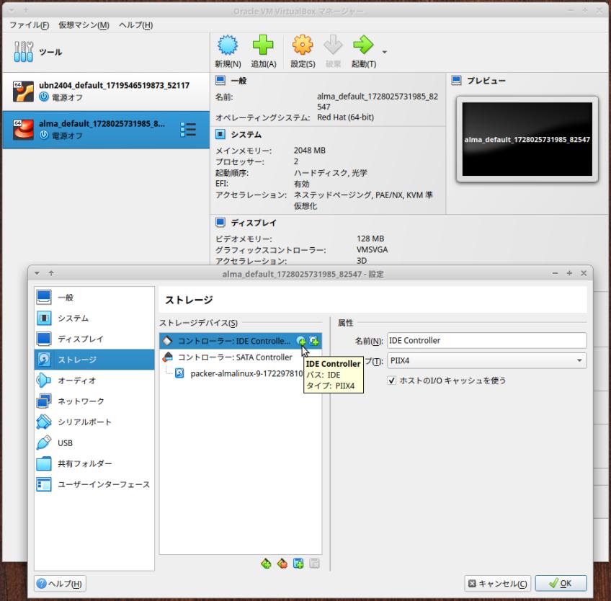Click the settings dialog keep-above arrow icon
The image size is (611, 601).
coord(51,274)
